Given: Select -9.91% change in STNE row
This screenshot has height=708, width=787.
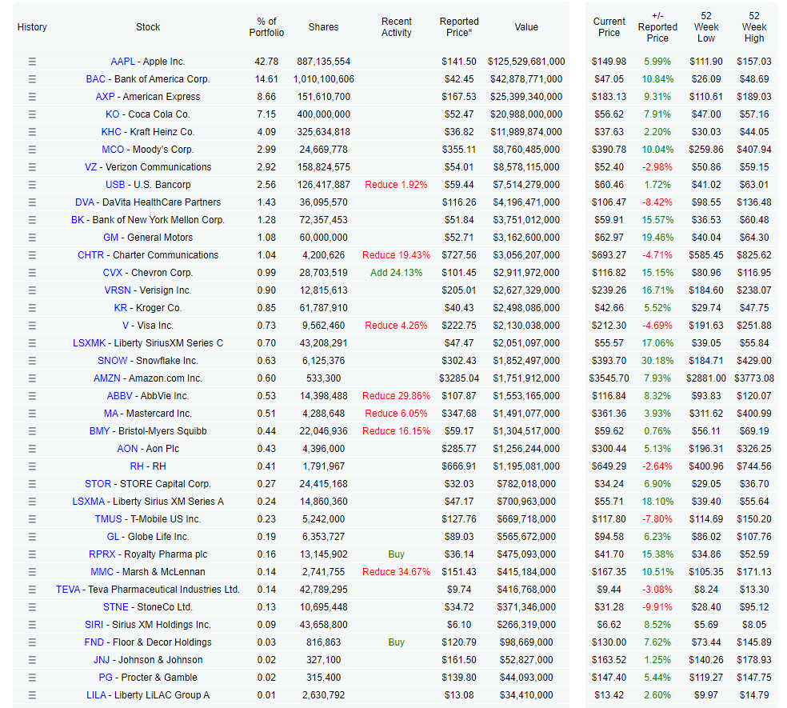Looking at the screenshot, I should tap(657, 607).
